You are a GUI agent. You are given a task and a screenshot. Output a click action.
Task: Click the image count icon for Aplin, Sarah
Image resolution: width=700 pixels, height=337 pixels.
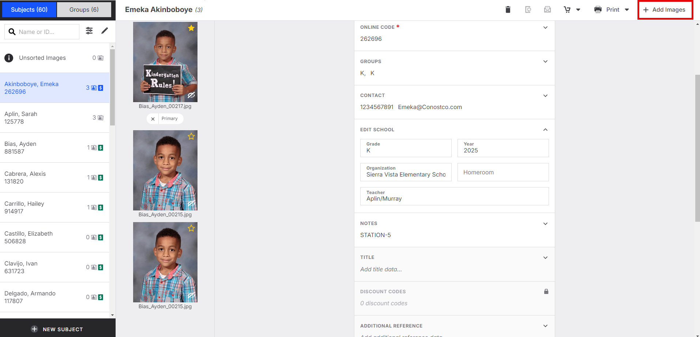tap(101, 118)
